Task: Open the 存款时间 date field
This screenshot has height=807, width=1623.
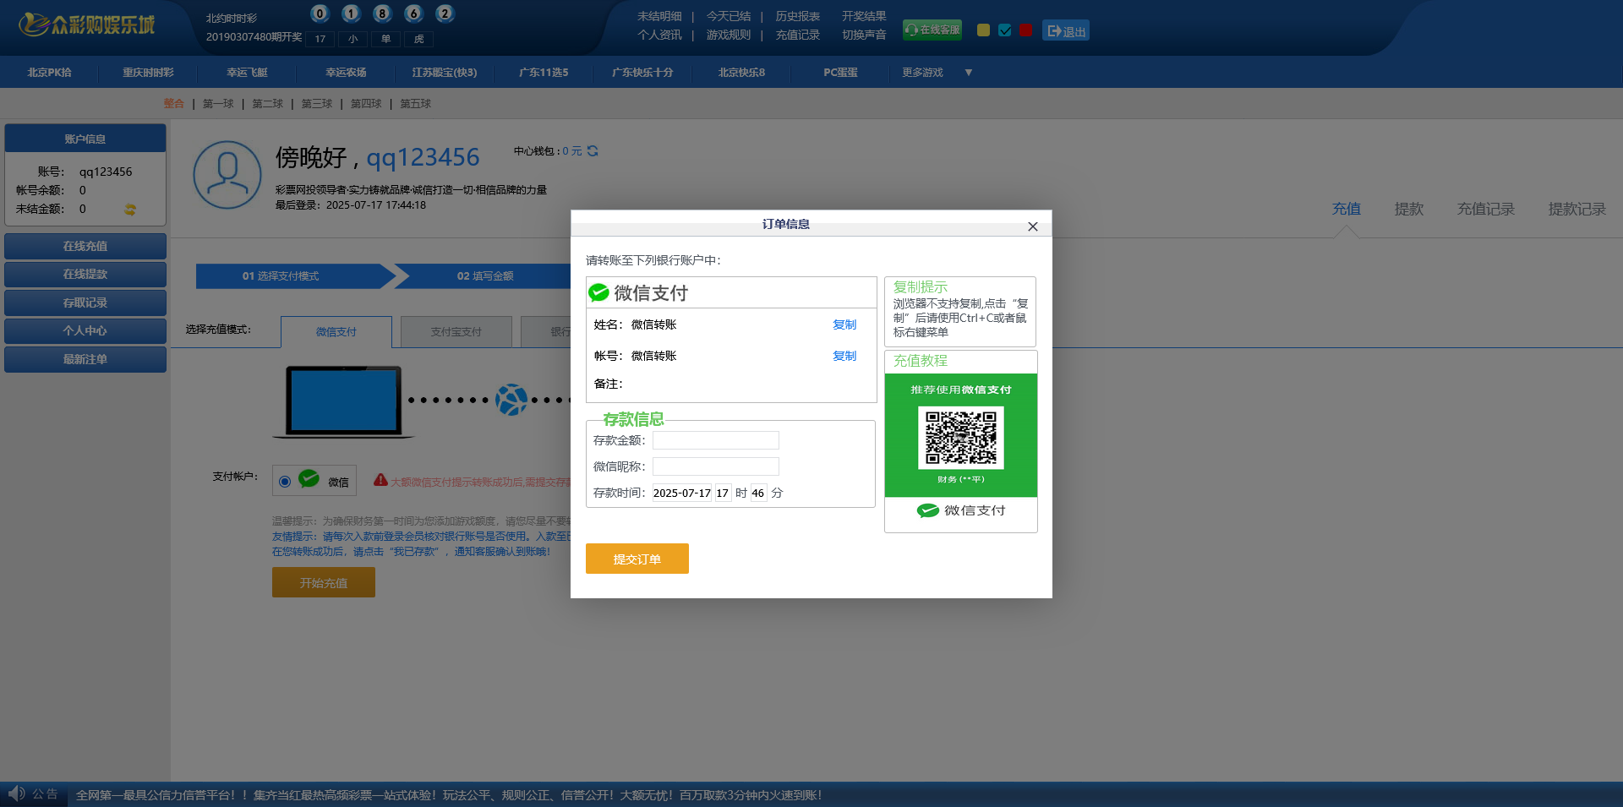Action: (x=681, y=493)
